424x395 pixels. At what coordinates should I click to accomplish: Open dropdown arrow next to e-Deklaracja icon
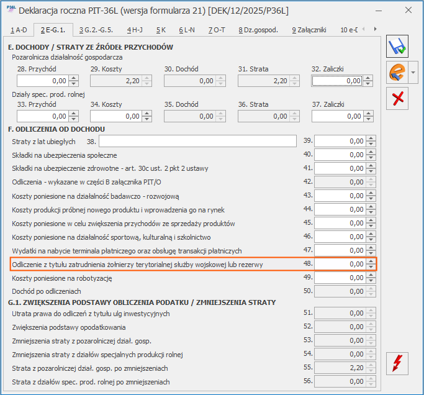pos(413,72)
